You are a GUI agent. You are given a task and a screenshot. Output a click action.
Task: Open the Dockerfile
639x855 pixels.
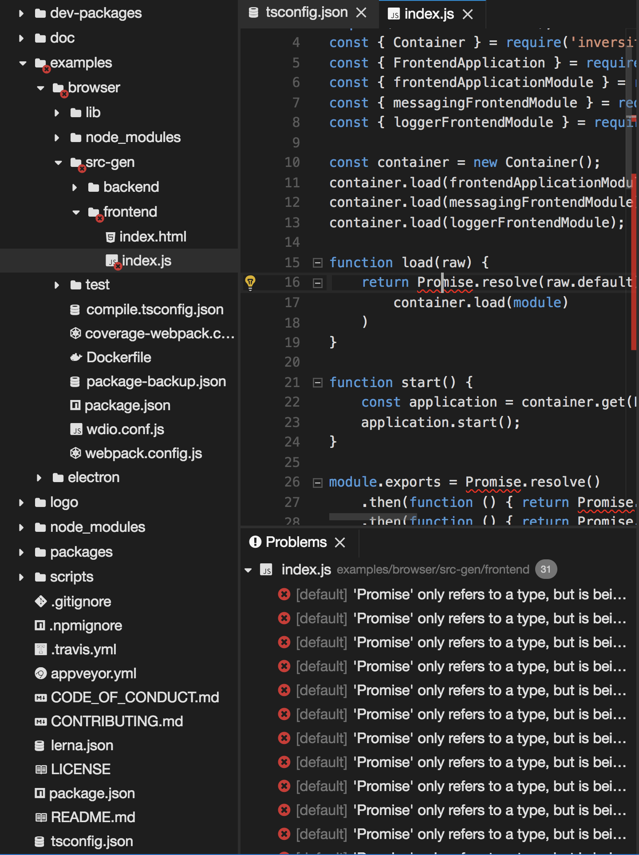pyautogui.click(x=118, y=357)
